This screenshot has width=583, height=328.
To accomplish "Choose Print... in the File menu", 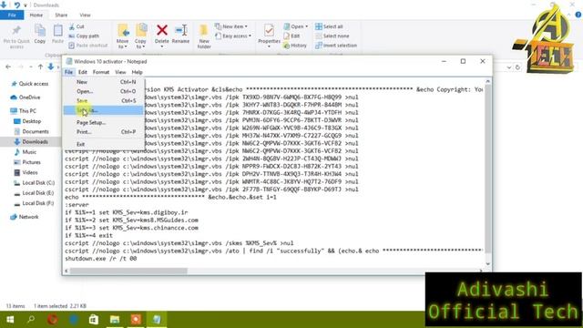I will tap(104, 132).
